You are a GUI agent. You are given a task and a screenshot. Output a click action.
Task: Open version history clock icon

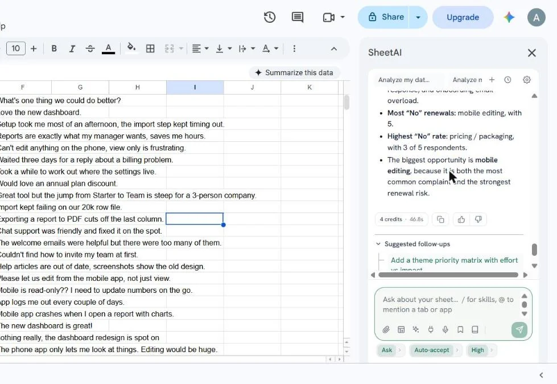tap(270, 17)
